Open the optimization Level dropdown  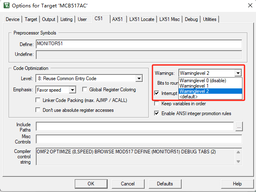coord(139,79)
